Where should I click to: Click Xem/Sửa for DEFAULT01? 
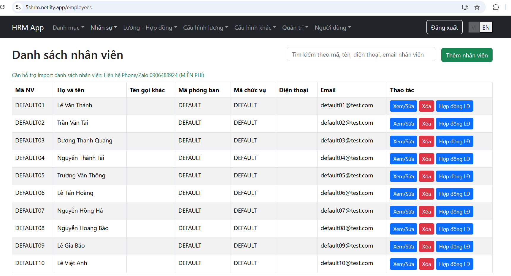[403, 106]
